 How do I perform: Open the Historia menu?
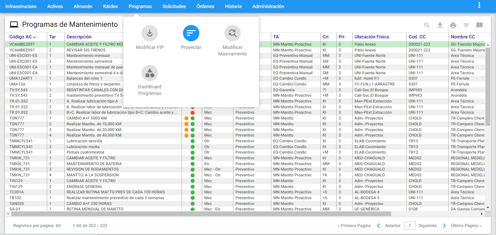coord(233,7)
